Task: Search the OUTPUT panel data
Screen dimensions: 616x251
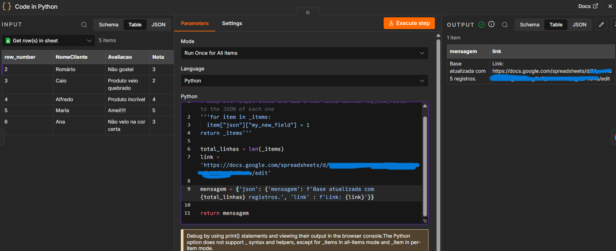Action: coord(505,25)
